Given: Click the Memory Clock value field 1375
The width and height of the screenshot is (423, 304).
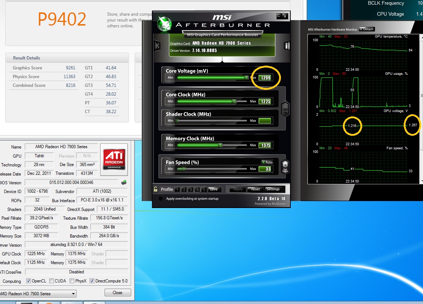Looking at the screenshot, I should click(265, 145).
